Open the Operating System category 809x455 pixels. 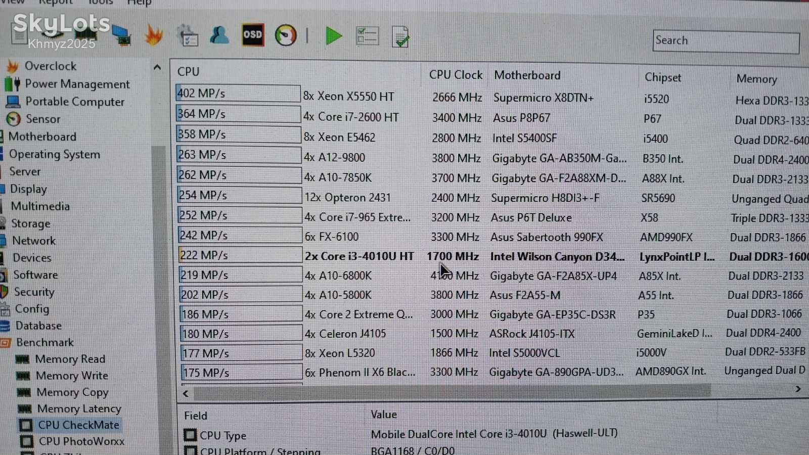[55, 154]
